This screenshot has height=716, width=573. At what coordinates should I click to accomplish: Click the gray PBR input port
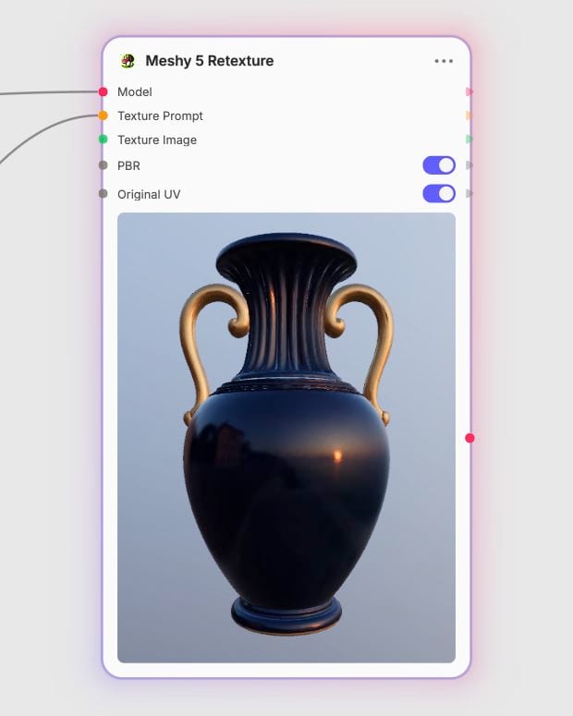click(104, 165)
